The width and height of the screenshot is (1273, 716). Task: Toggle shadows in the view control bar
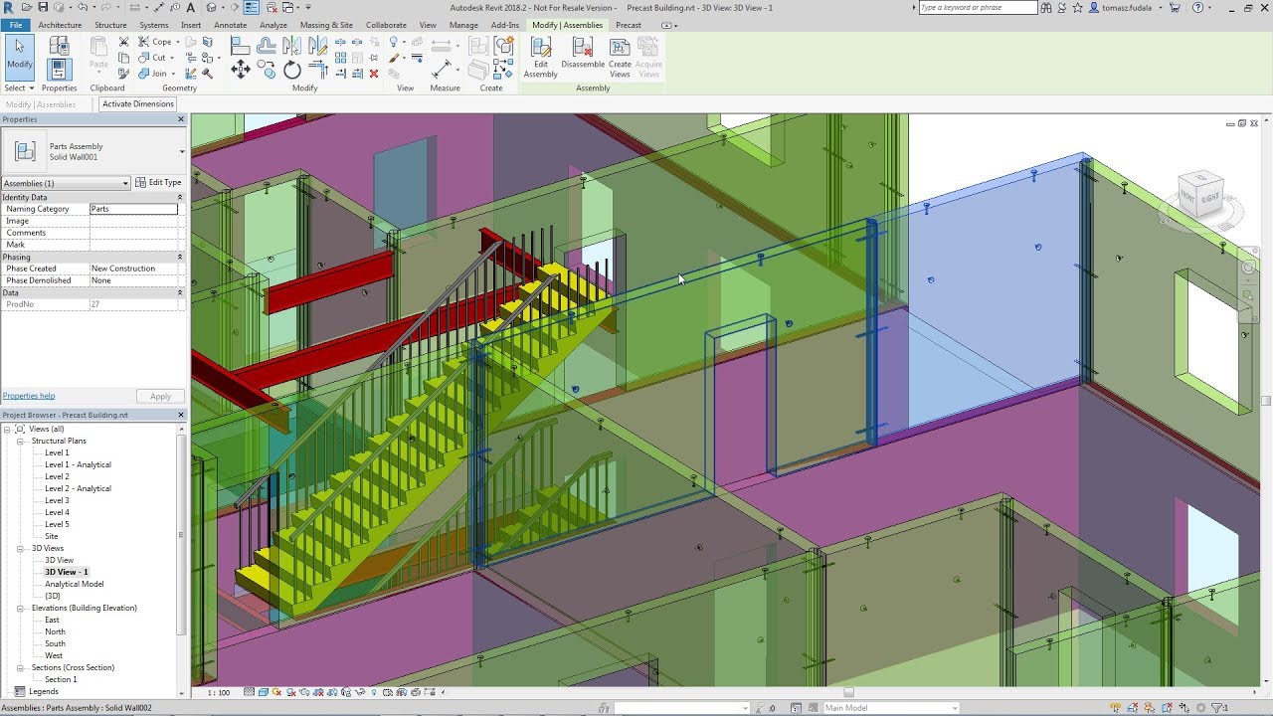click(x=290, y=691)
